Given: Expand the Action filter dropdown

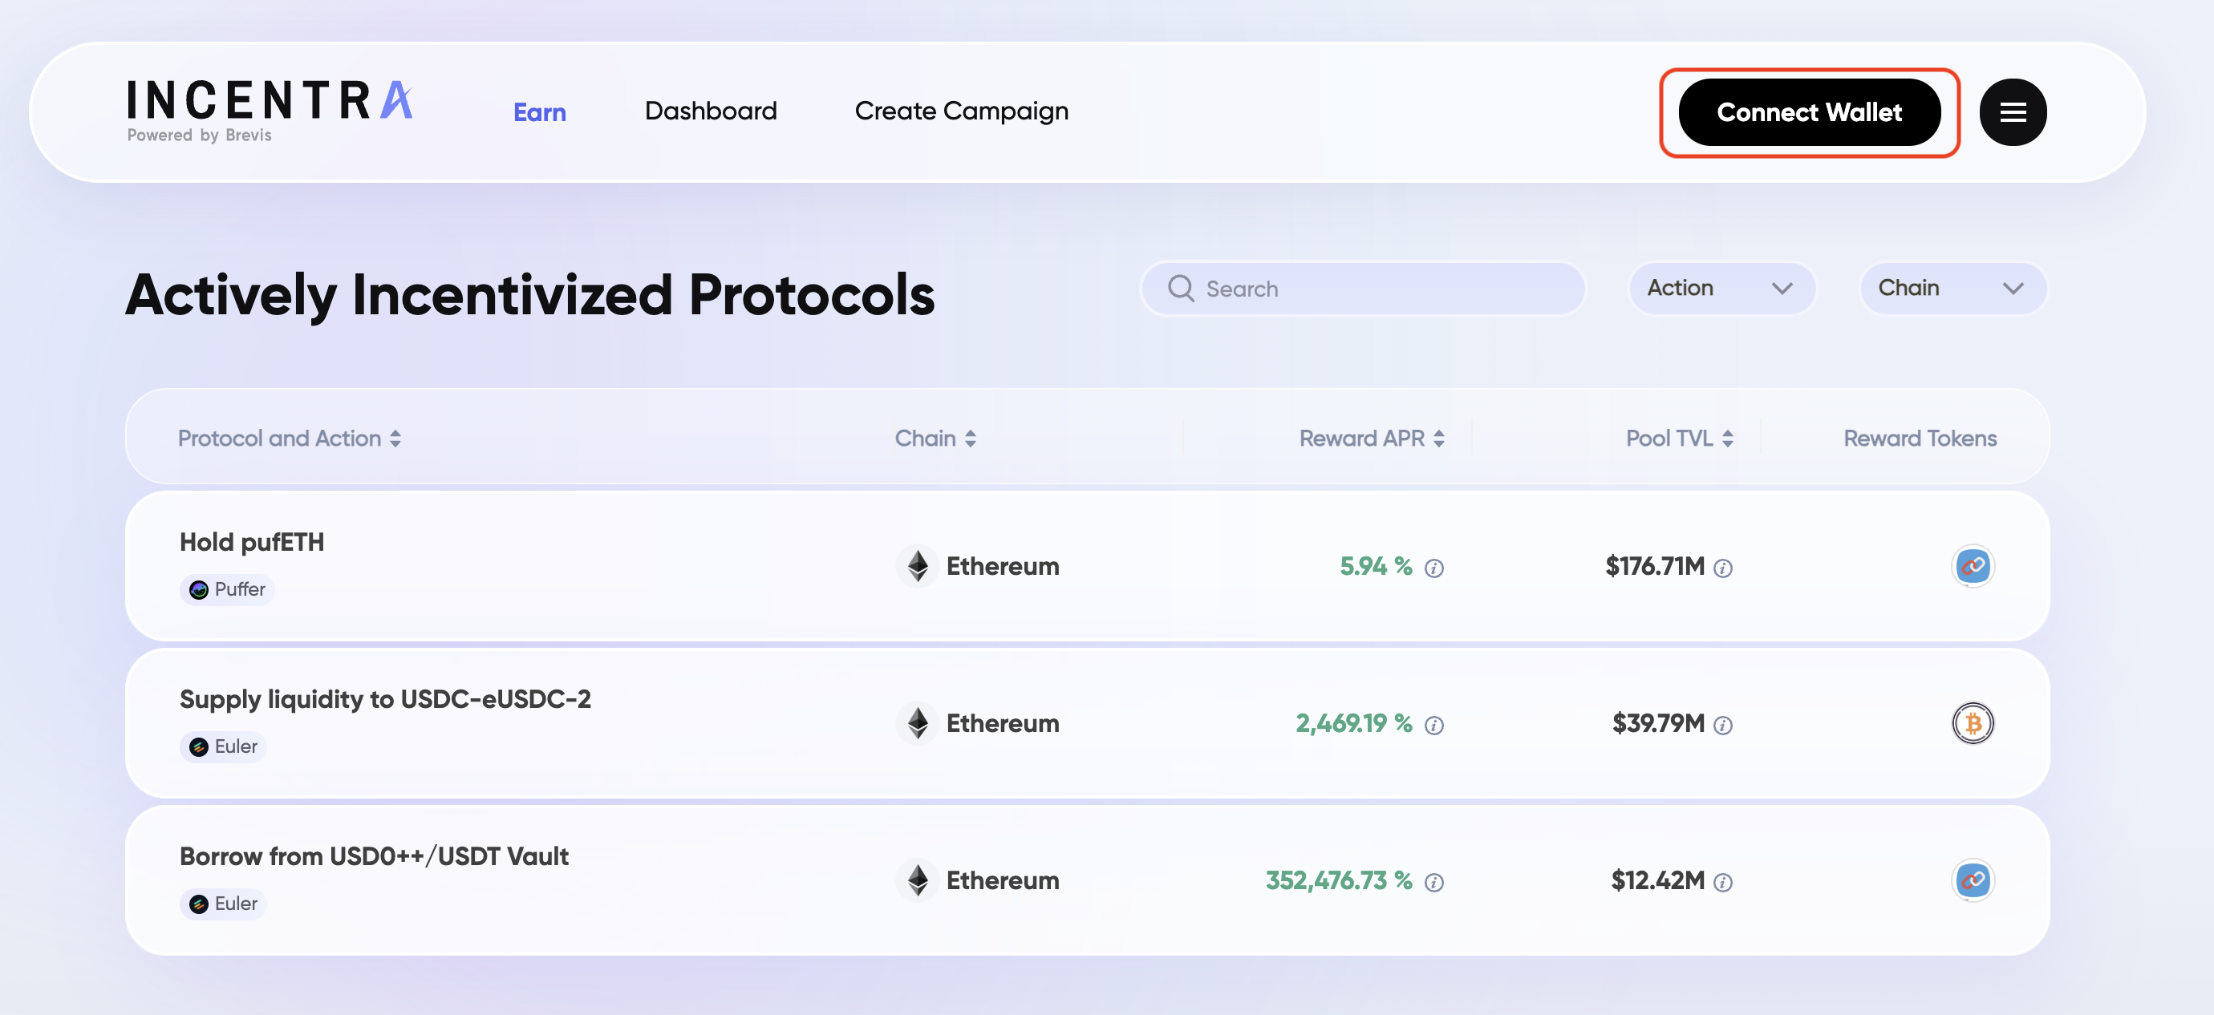Looking at the screenshot, I should coord(1721,289).
